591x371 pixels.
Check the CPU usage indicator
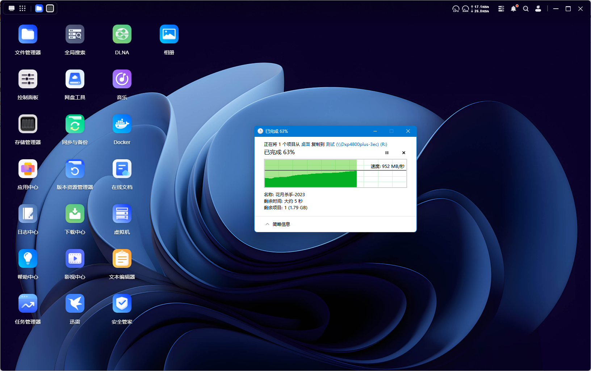click(456, 9)
